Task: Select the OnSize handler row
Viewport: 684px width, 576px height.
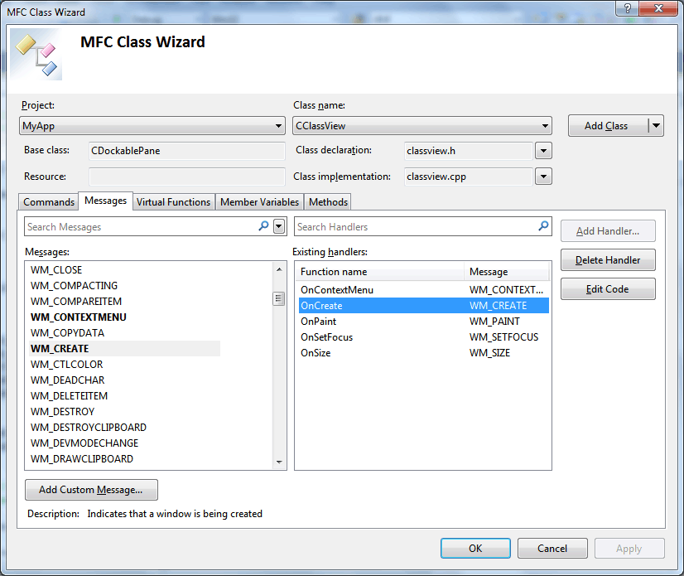Action: 424,353
